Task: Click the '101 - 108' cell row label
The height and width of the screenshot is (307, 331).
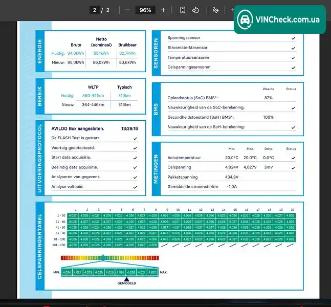Action: (x=59, y=245)
